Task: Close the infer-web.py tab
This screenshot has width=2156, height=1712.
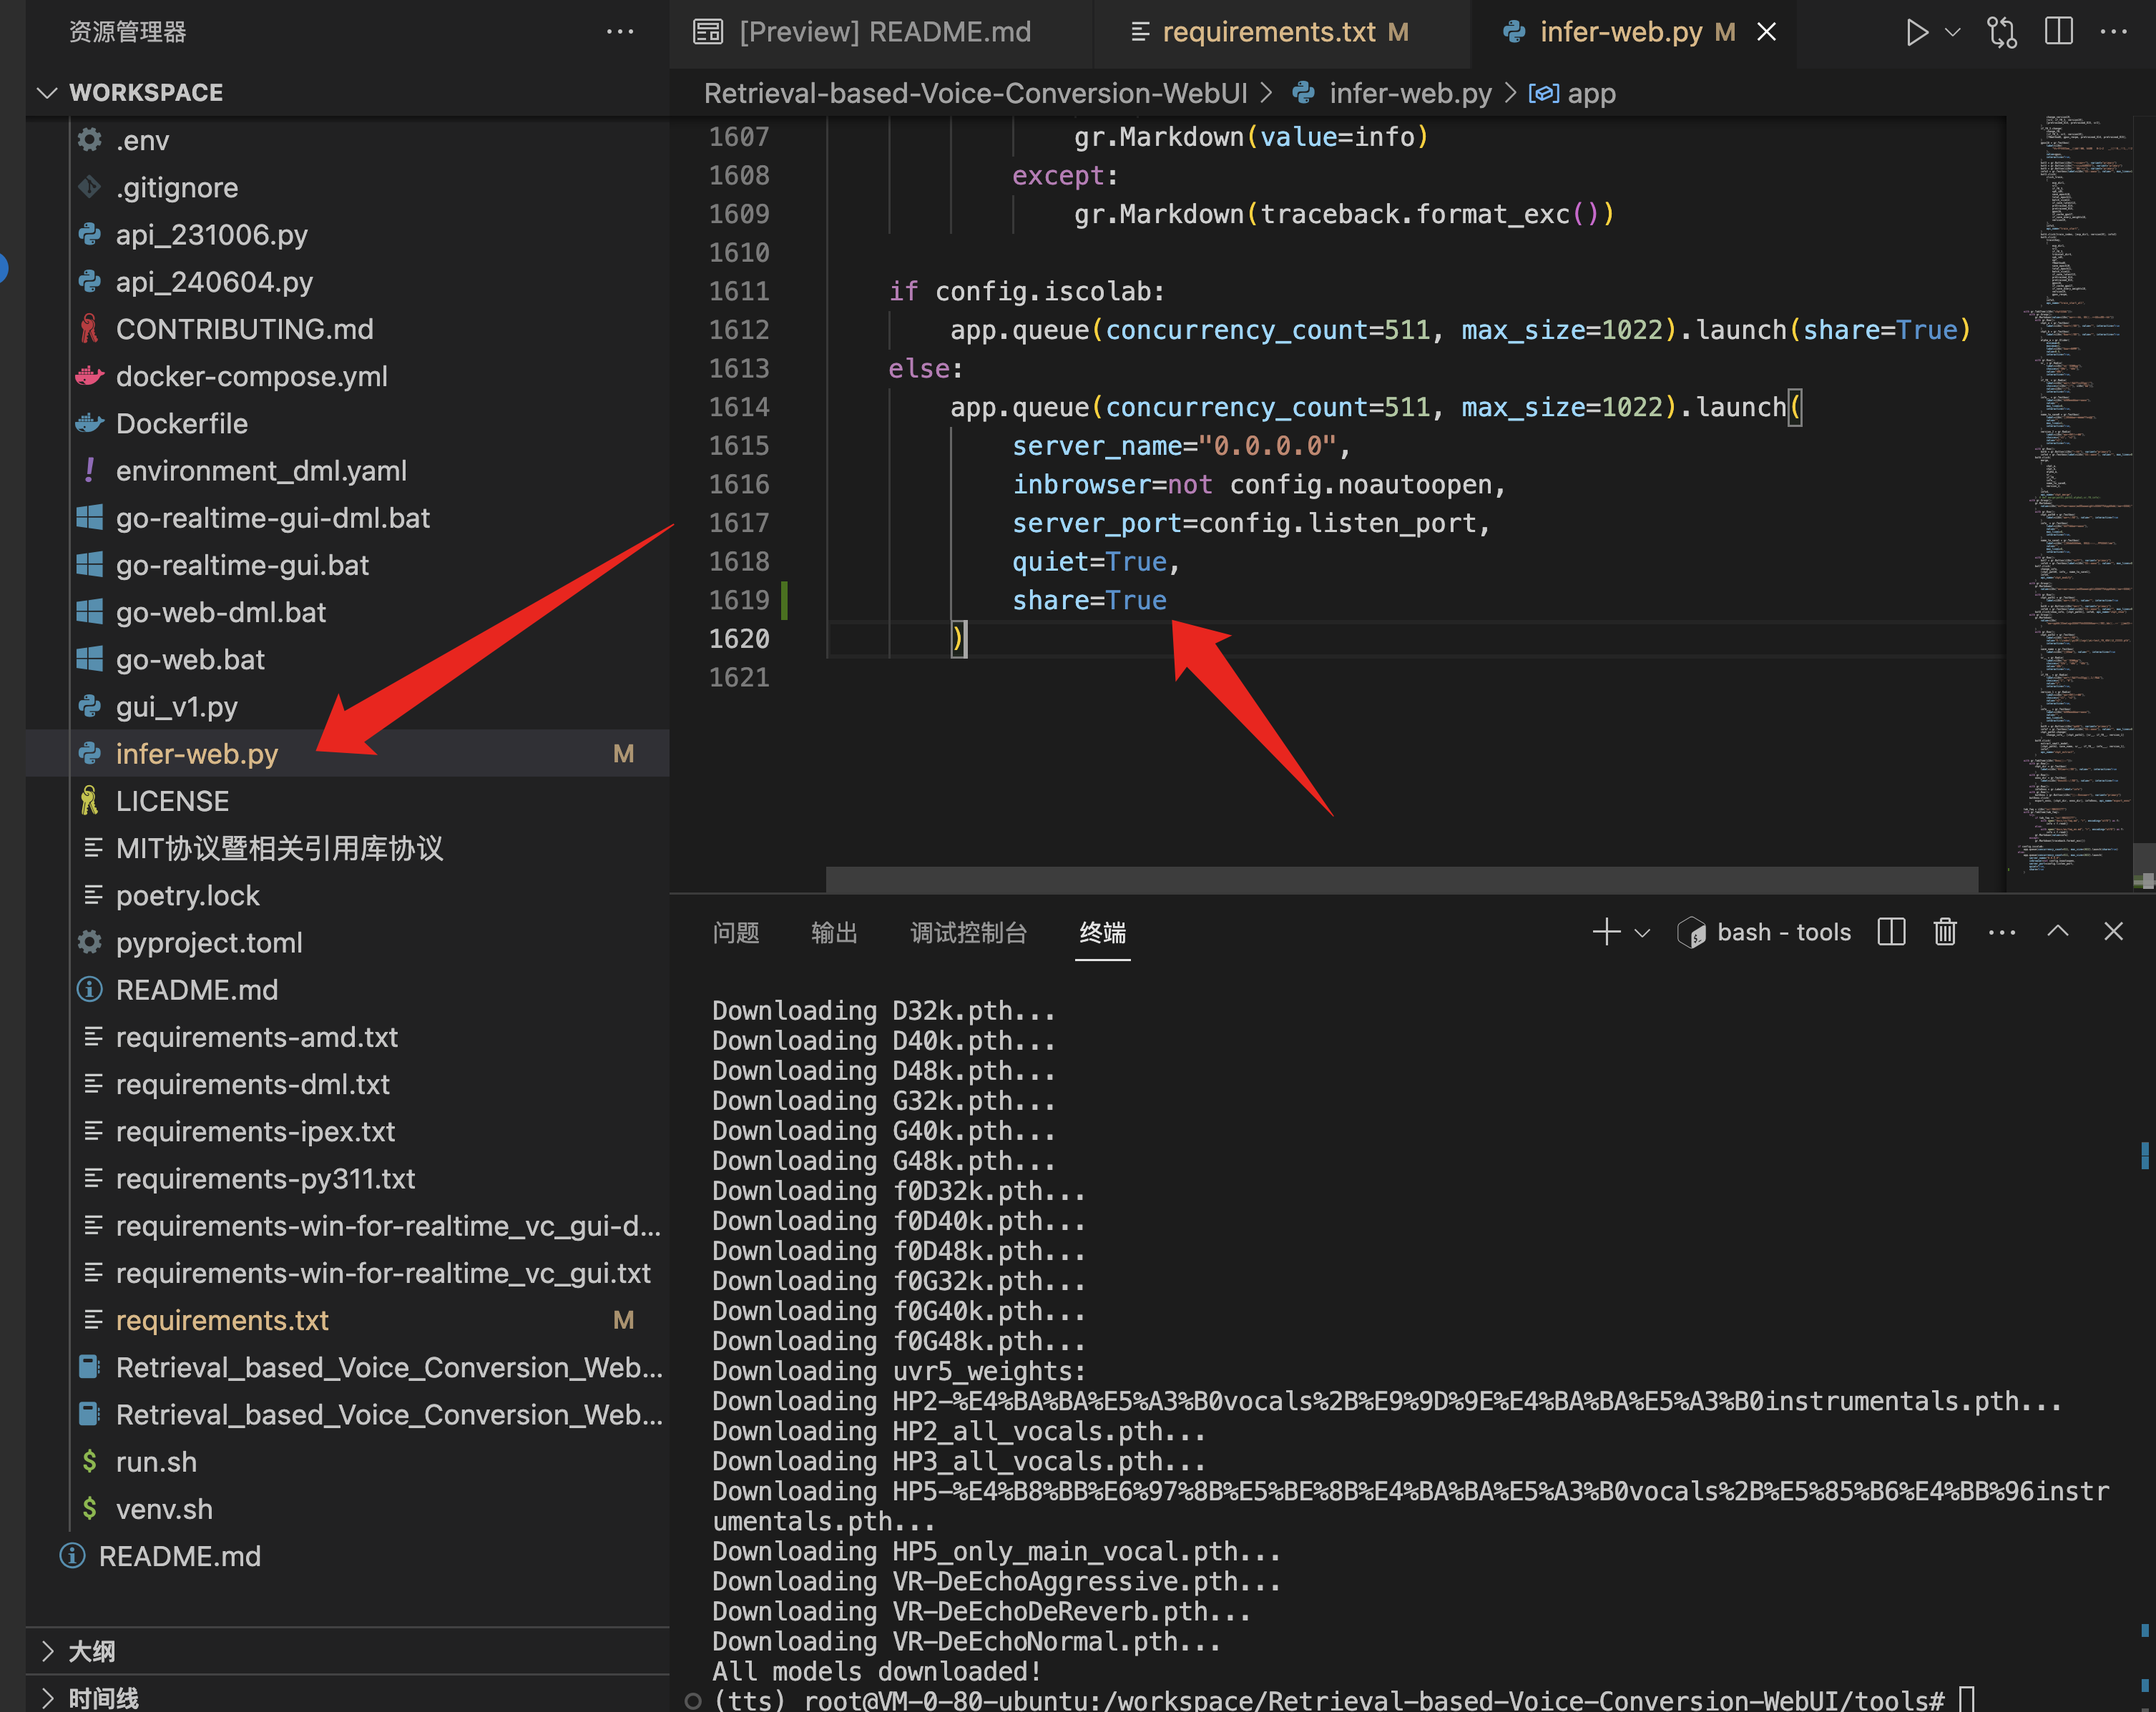Action: tap(1767, 32)
